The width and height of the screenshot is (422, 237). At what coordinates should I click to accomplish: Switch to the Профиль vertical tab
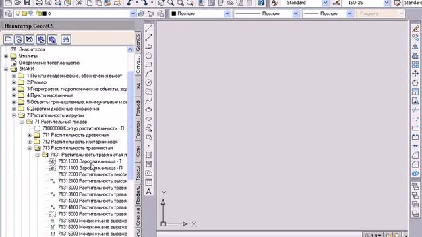138,195
